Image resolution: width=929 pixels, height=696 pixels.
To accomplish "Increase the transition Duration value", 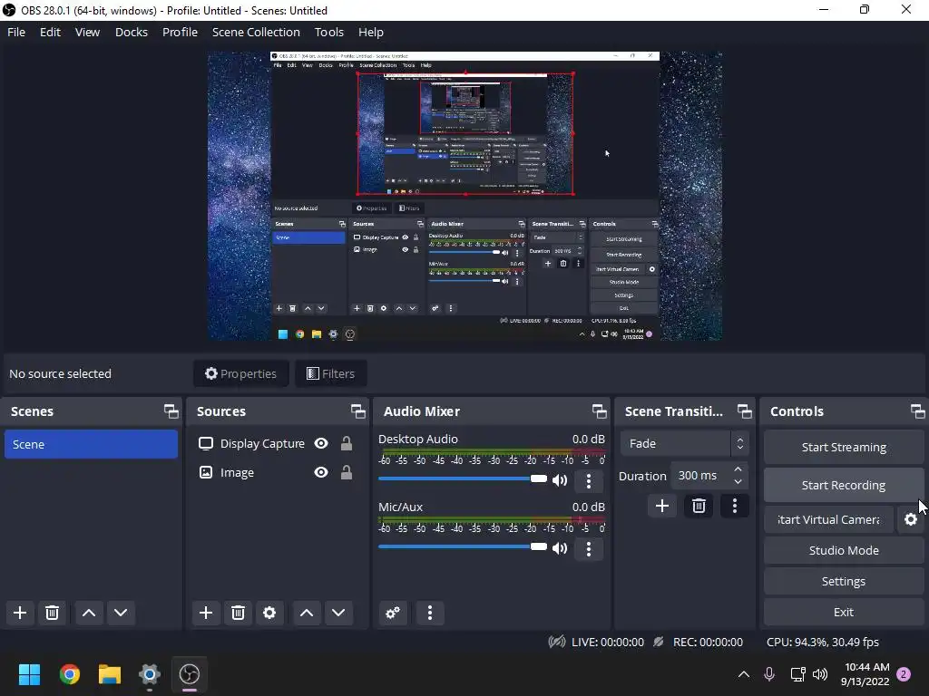I will (x=738, y=469).
